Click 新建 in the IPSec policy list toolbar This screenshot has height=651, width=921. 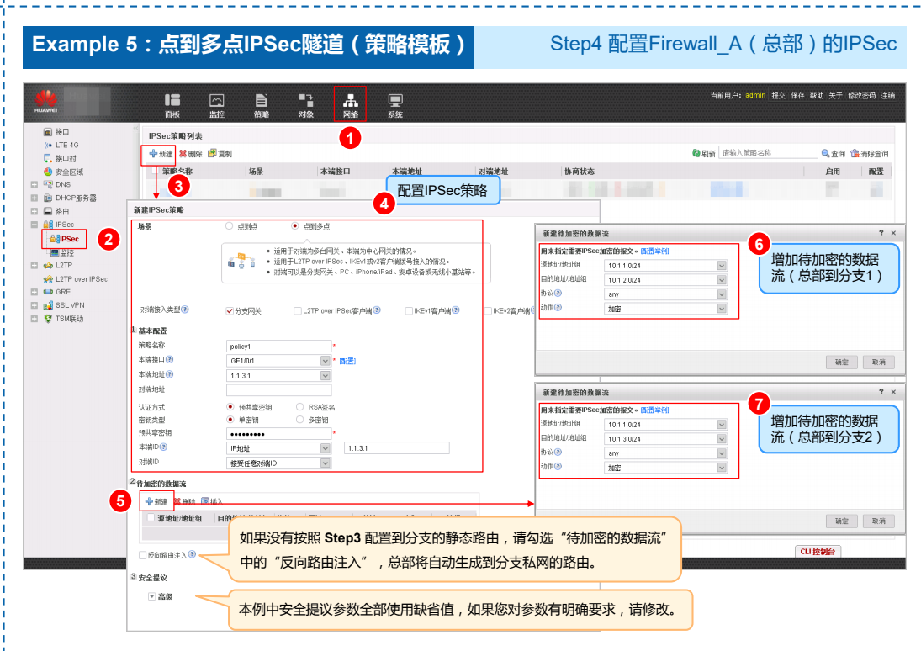pos(161,154)
